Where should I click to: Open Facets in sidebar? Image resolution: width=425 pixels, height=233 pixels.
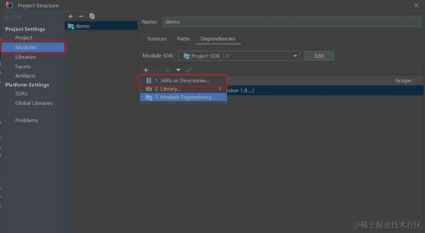click(x=23, y=66)
